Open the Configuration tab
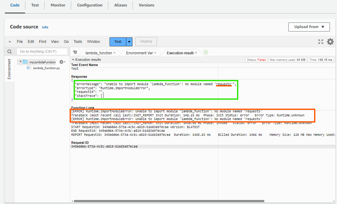 (90, 5)
